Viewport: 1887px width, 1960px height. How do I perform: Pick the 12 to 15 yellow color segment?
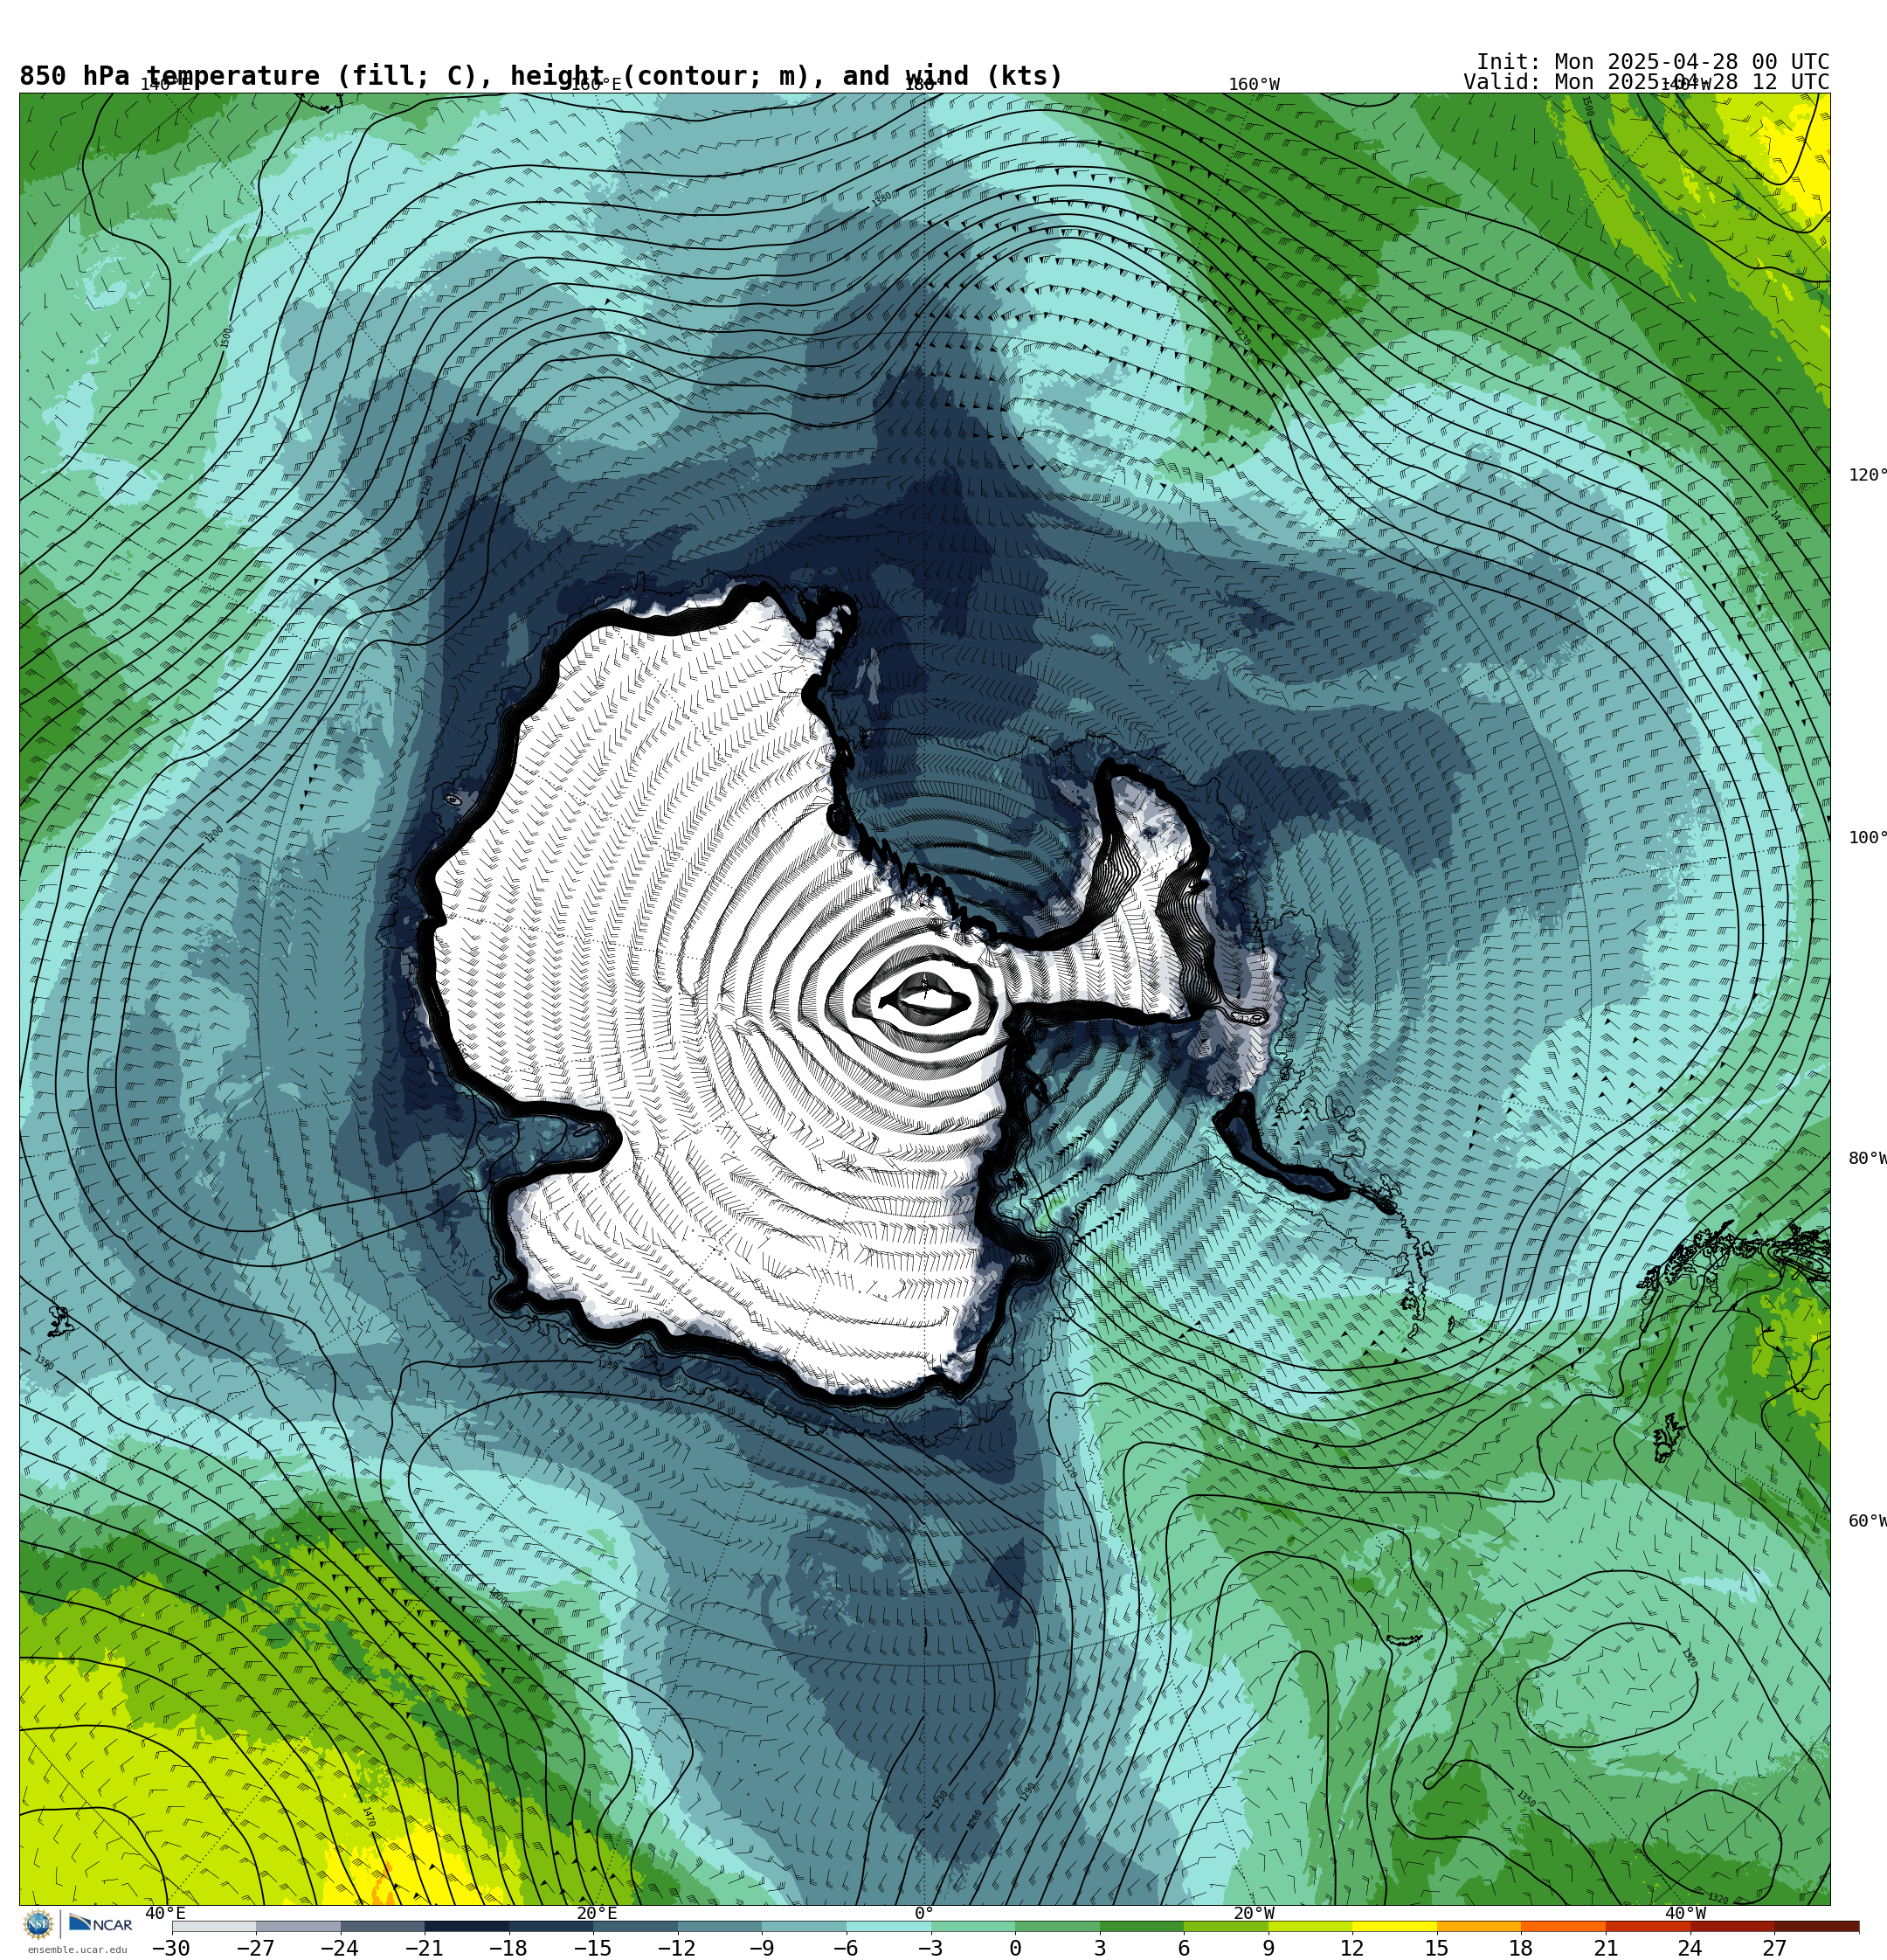click(1395, 1926)
